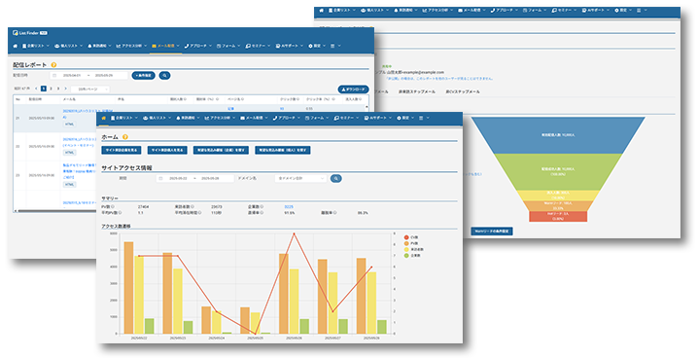Go to page 3 in pagination
This screenshot has height=358, width=698.
pyautogui.click(x=58, y=89)
